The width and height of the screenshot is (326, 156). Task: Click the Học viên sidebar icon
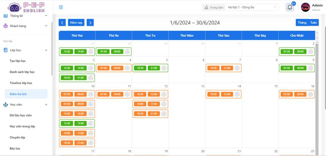click(6, 105)
